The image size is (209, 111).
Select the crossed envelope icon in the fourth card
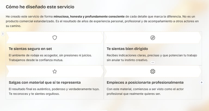click(x=153, y=71)
